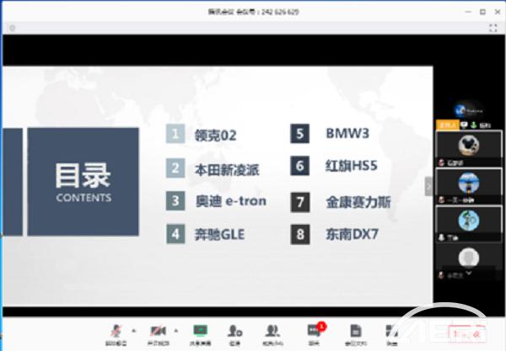Image resolution: width=506 pixels, height=351 pixels.
Task: Open chat with the red notification badge
Action: (315, 330)
